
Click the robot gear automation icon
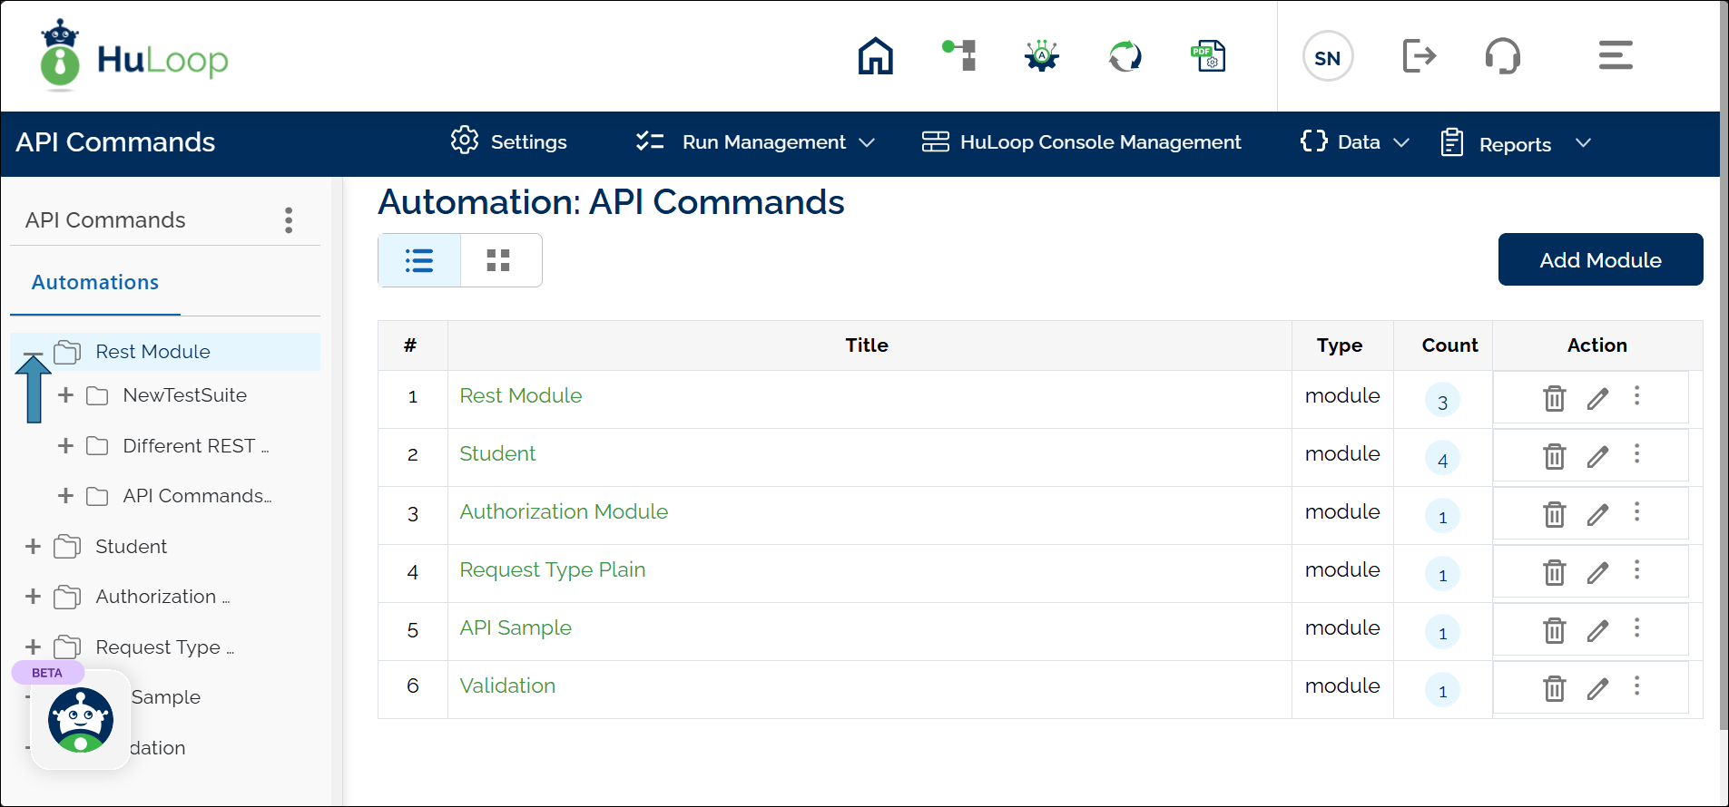(x=1042, y=56)
